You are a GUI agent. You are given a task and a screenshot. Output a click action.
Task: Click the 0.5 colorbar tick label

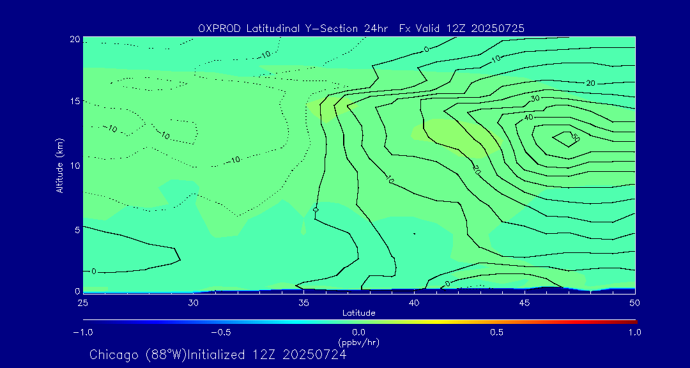(496, 332)
